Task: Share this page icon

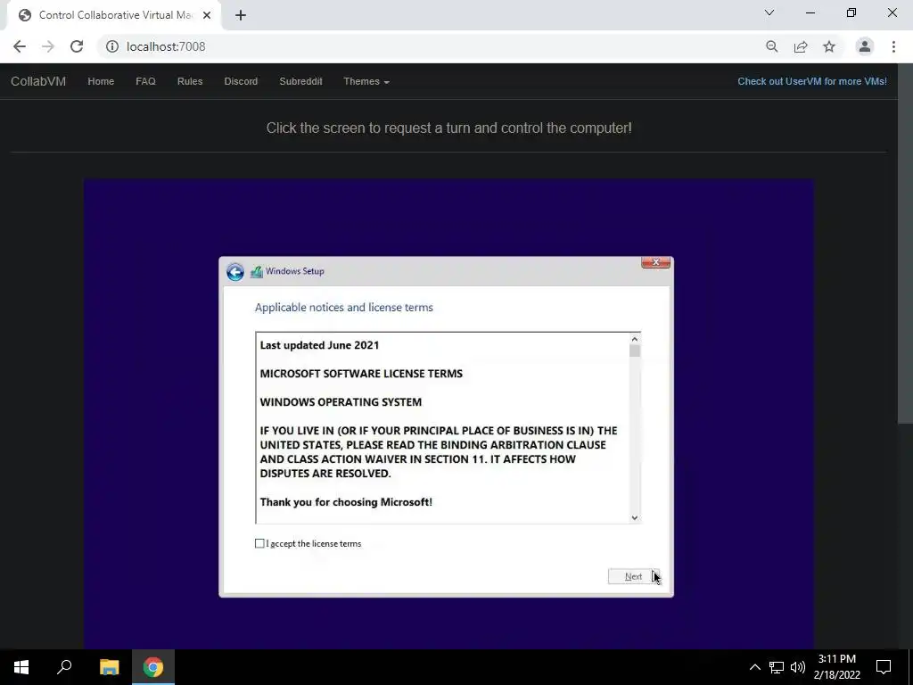Action: pos(801,46)
